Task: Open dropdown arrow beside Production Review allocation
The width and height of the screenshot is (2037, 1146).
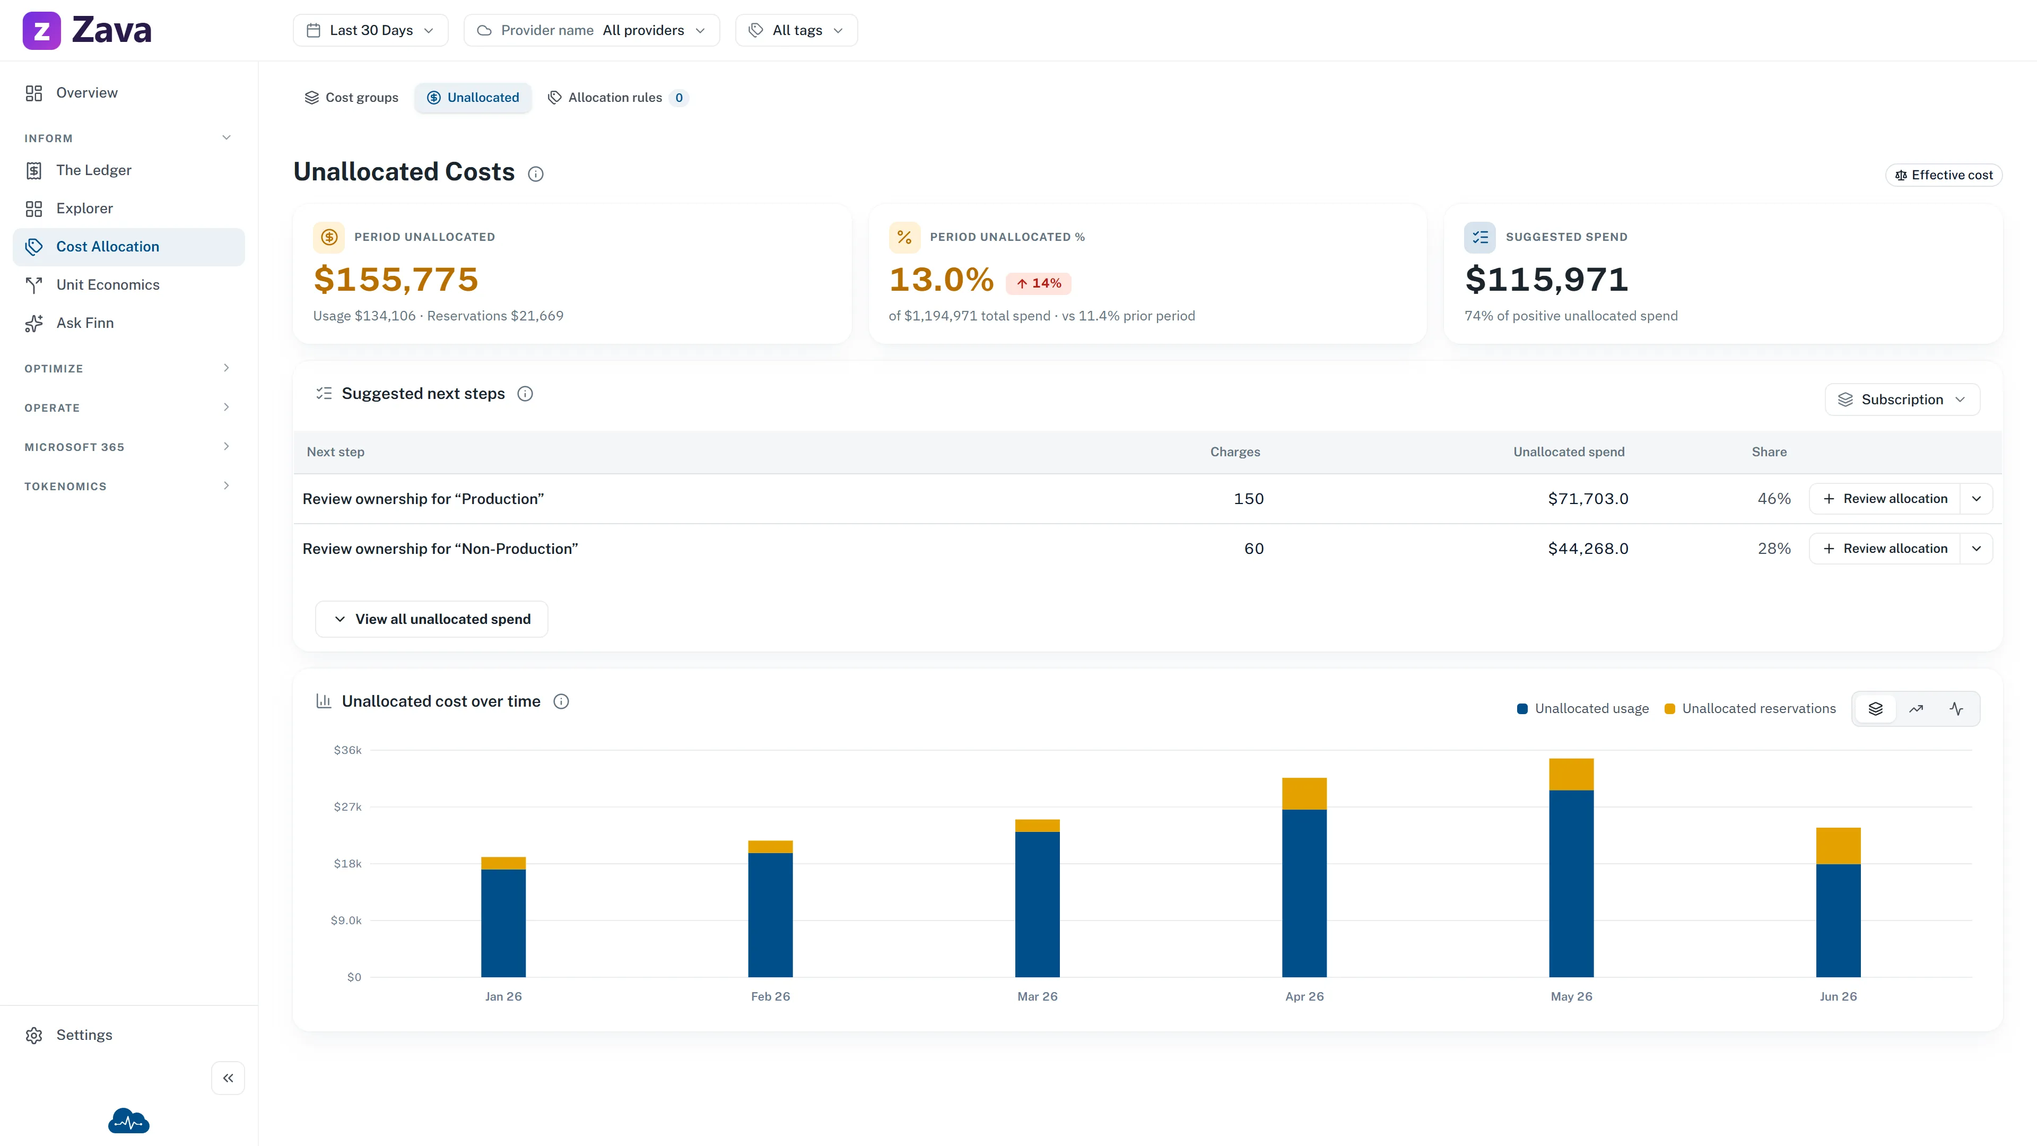Action: point(1976,499)
